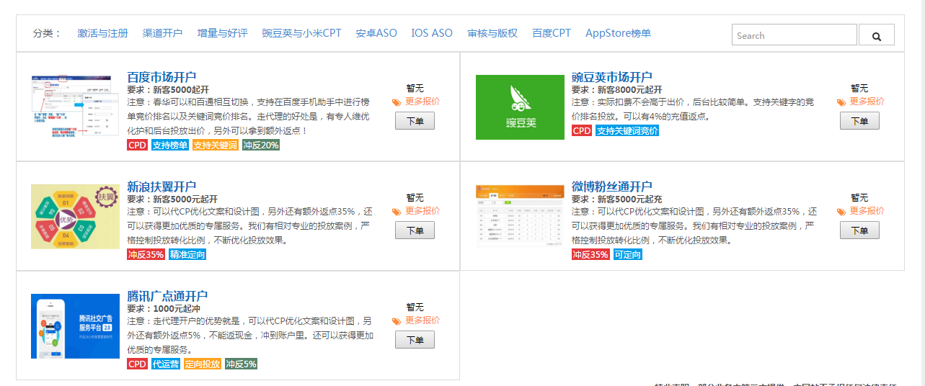Select the 审核与版权 category
The height and width of the screenshot is (386, 925).
click(x=492, y=33)
